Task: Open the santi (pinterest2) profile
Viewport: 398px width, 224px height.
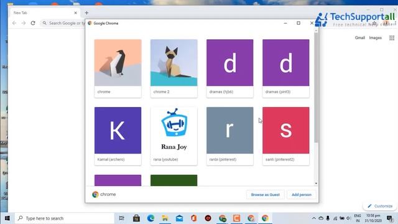Action: (286, 136)
